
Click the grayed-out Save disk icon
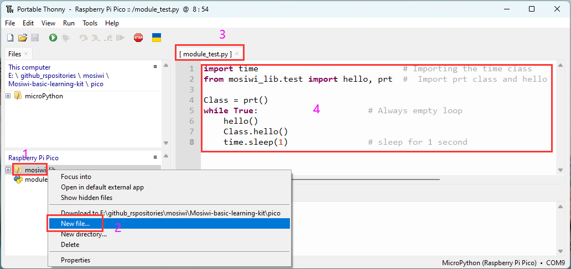pyautogui.click(x=35, y=38)
